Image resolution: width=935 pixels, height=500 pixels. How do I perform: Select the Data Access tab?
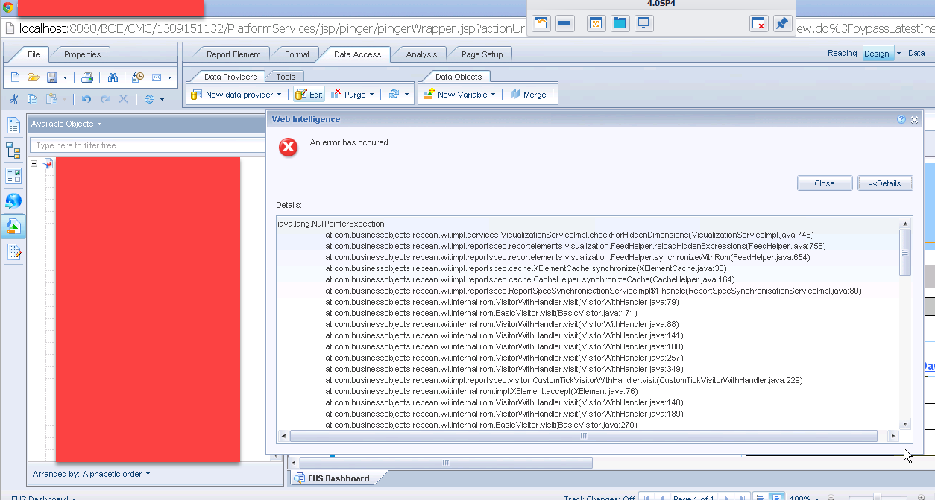click(x=357, y=54)
